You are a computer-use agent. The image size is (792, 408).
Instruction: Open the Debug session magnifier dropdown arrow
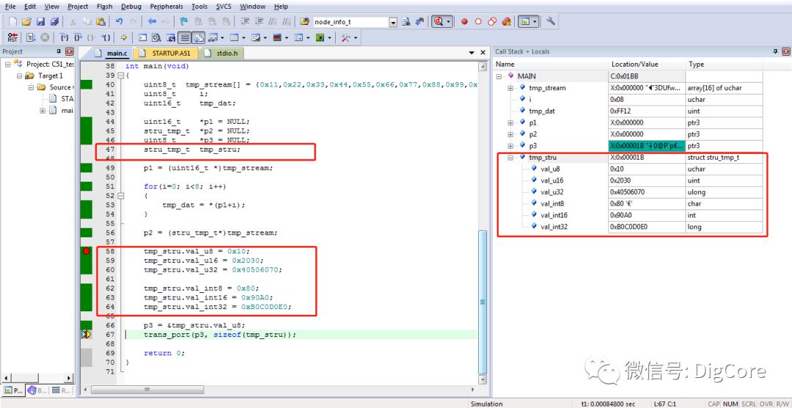point(449,22)
